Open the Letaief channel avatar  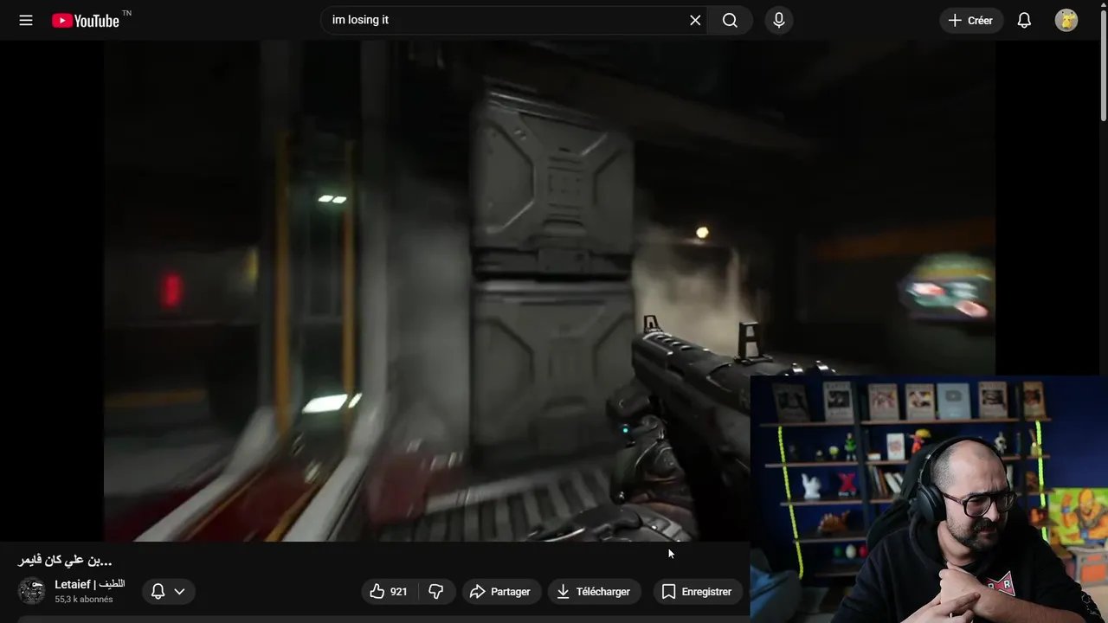click(32, 591)
